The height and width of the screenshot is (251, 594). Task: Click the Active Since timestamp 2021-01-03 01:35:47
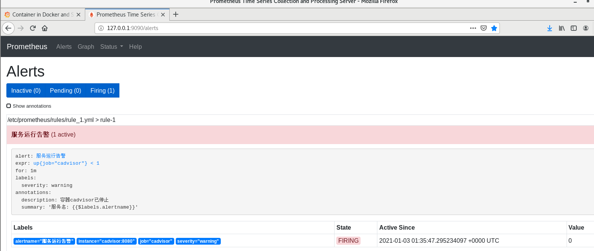pos(439,241)
